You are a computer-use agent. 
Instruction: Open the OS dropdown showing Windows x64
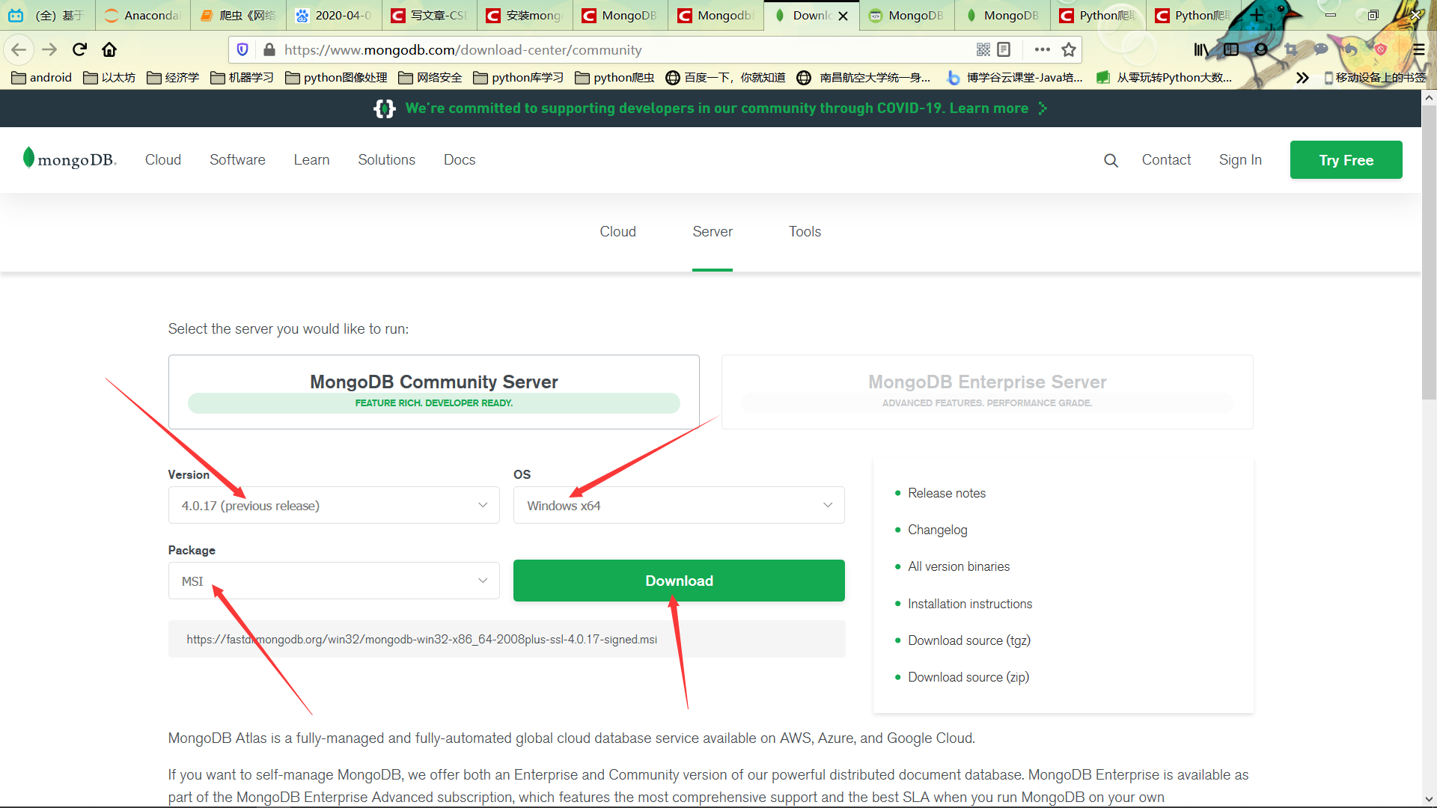click(x=679, y=506)
